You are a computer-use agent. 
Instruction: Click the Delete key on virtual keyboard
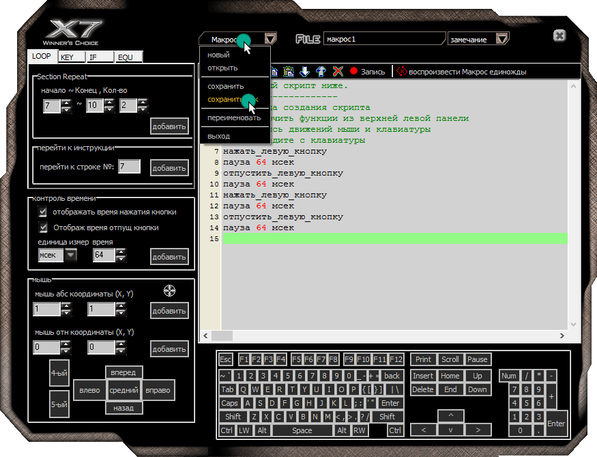click(x=423, y=389)
